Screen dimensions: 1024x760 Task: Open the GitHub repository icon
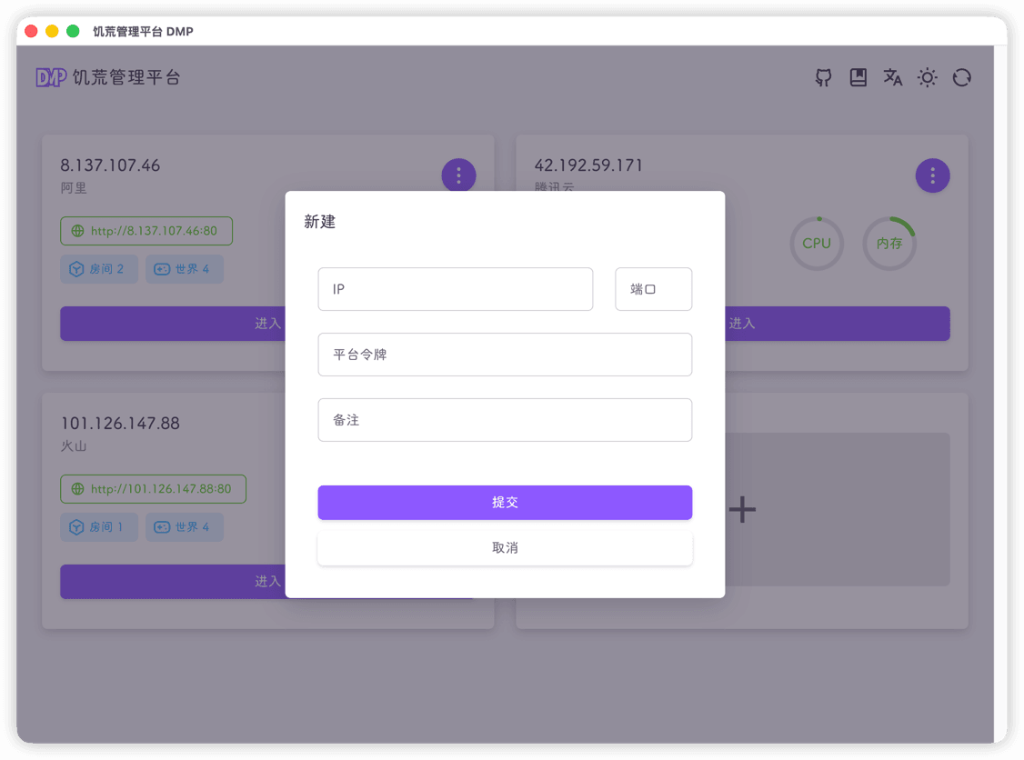click(823, 78)
